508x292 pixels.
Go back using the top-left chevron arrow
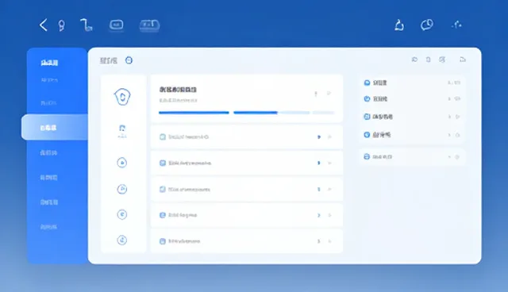point(43,25)
